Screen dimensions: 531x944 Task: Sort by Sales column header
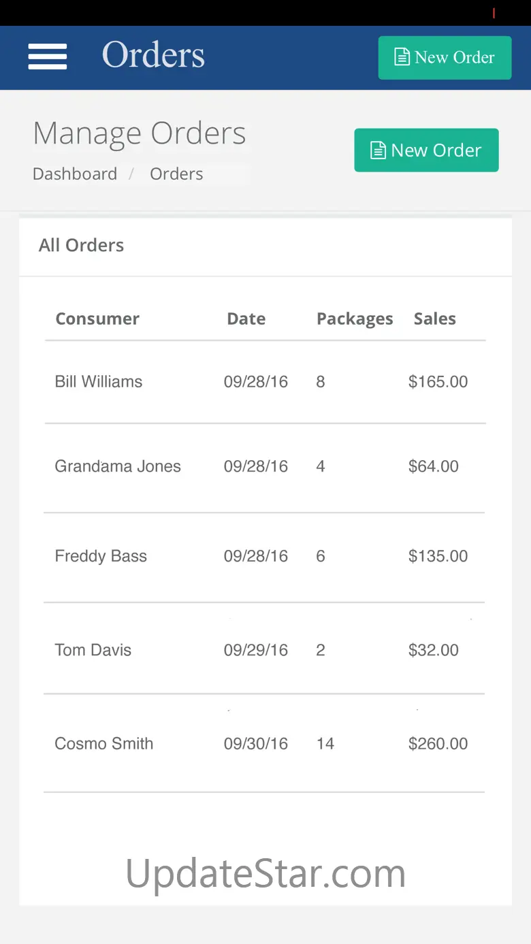point(435,319)
